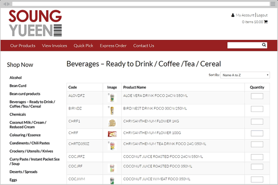Viewport: 278px width, 185px height.
Task: Go forward with the browser forward arrow
Action: click(9, 4)
